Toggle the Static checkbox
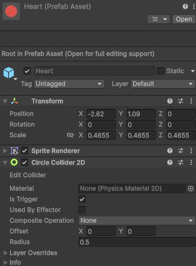The width and height of the screenshot is (196, 266). [x=161, y=71]
